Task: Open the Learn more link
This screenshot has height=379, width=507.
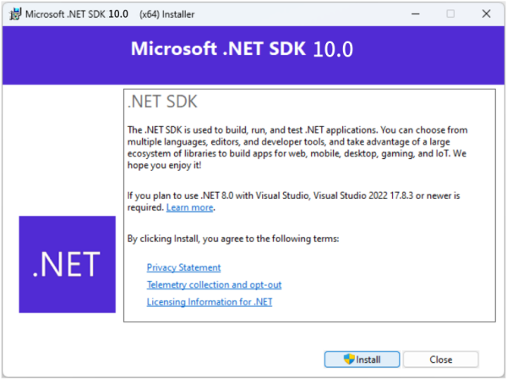Action: pos(190,207)
